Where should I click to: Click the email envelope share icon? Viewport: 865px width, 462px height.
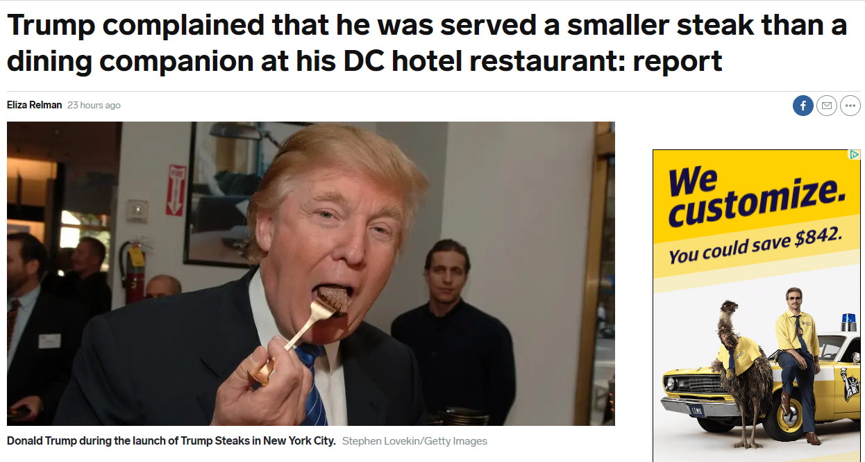pyautogui.click(x=826, y=106)
